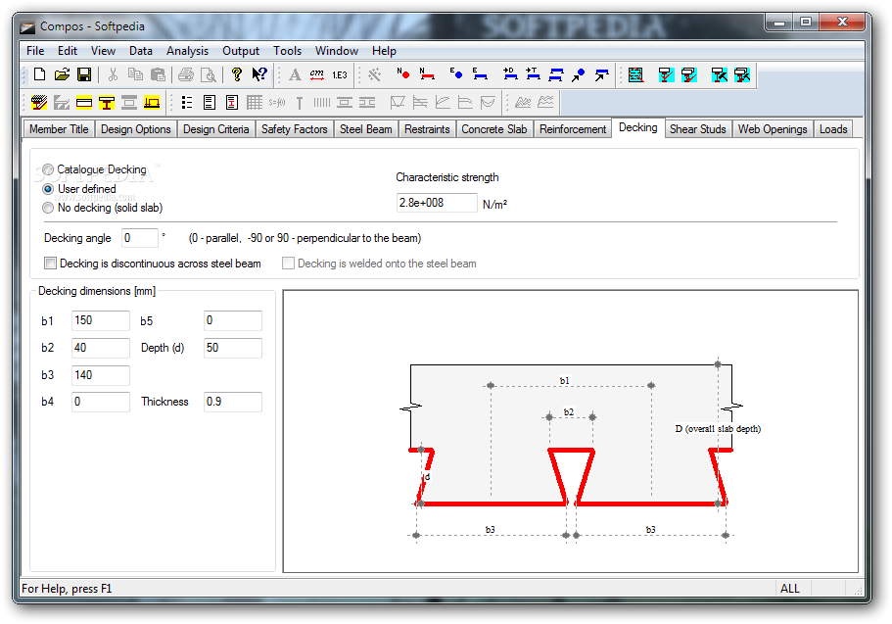Open number format '1.E3' icon
This screenshot has width=892, height=624.
coord(340,74)
